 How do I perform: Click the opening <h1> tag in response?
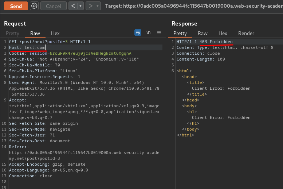[x=192, y=112]
